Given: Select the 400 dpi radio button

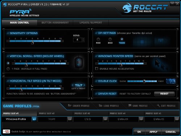Looking at the screenshot, I should [x=98, y=39].
